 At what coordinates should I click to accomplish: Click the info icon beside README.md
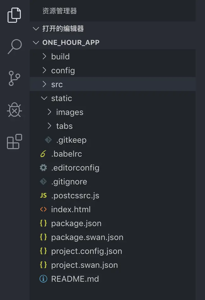tap(43, 279)
